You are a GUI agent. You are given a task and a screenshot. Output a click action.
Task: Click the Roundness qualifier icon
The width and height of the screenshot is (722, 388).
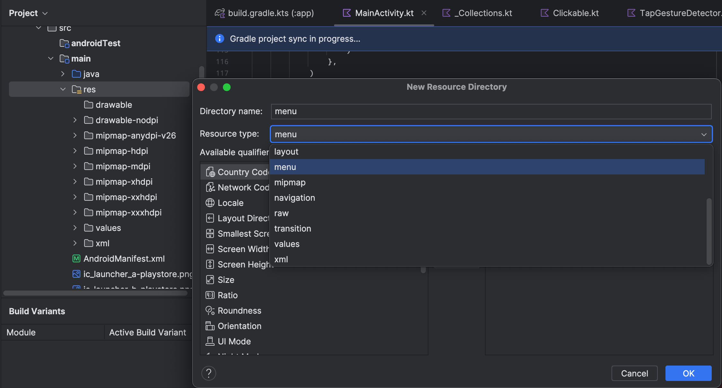point(210,310)
